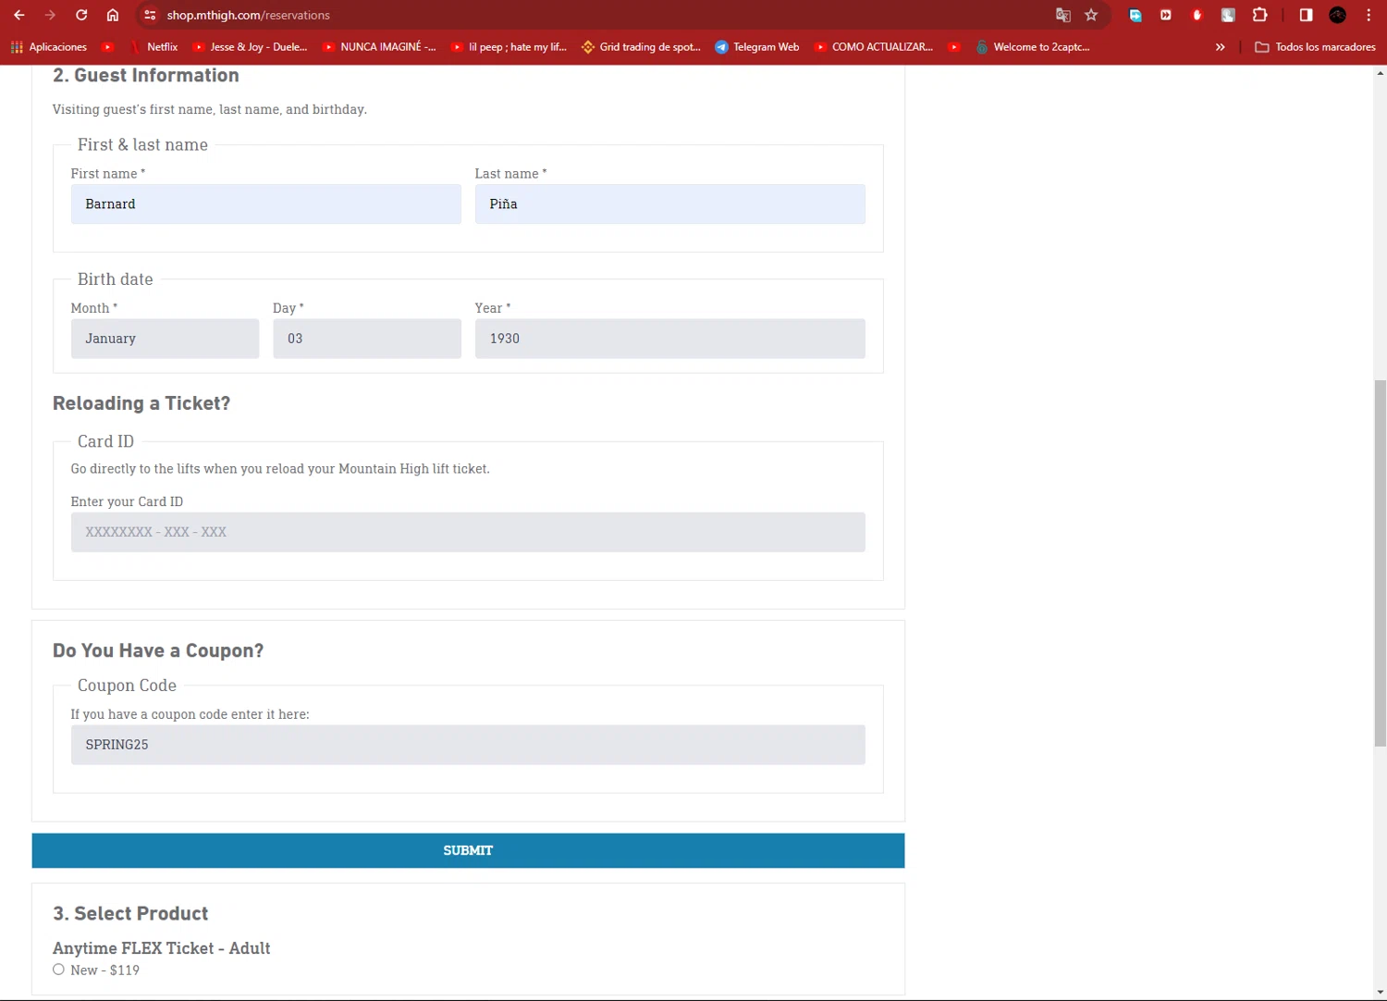Open the blue arrow extension icon
The height and width of the screenshot is (1001, 1387).
pyautogui.click(x=1135, y=15)
